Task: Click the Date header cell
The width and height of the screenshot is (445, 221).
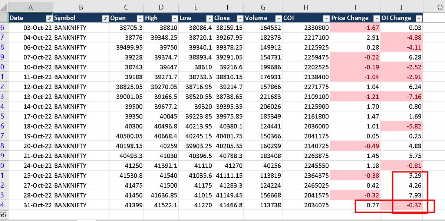Action: click(x=22, y=18)
